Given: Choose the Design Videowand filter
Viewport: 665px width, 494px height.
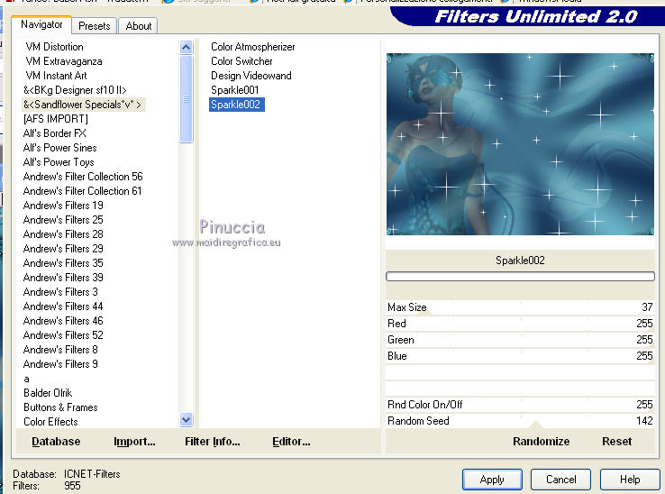Looking at the screenshot, I should 251,76.
